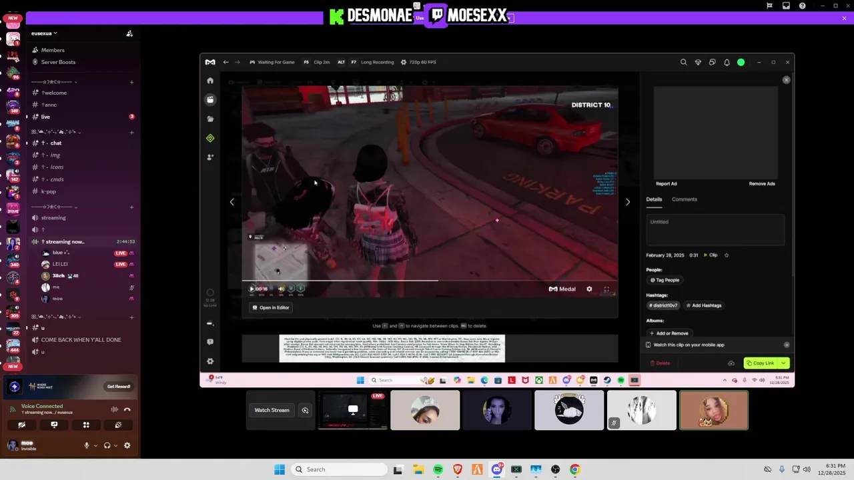854x480 pixels.
Task: Open Discord soundboard button
Action: [118, 425]
